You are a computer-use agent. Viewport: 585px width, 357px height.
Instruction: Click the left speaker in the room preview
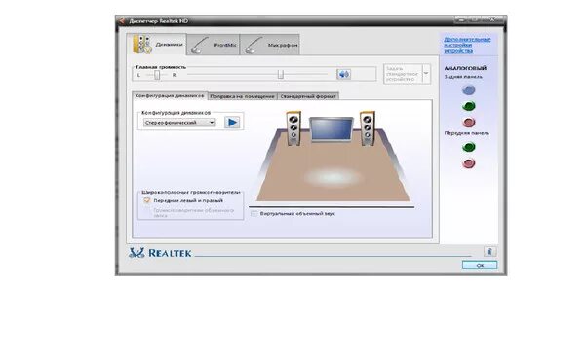point(293,128)
